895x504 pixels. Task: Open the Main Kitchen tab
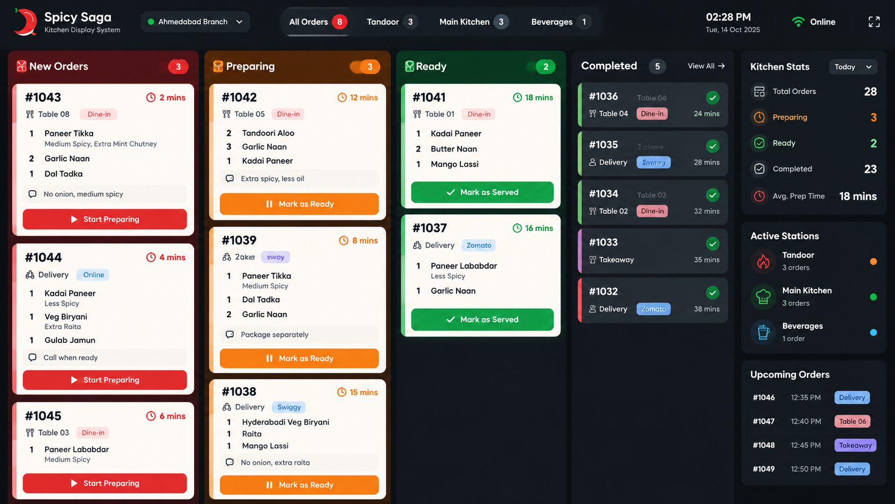pyautogui.click(x=473, y=22)
